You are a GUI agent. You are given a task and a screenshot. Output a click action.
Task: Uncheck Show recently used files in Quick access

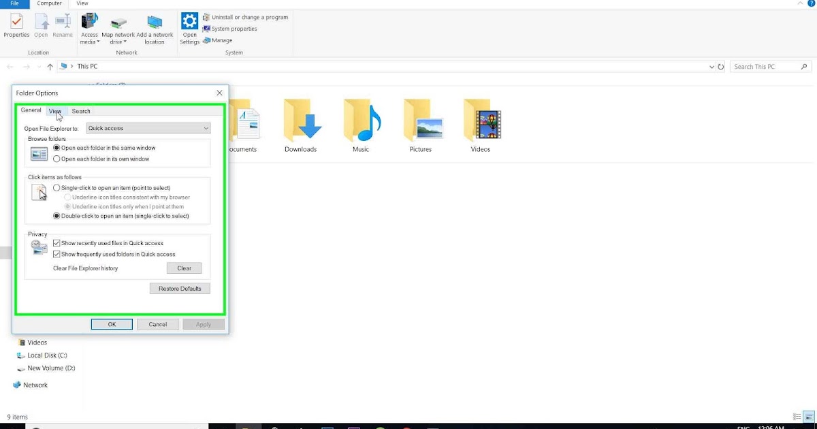tap(58, 243)
